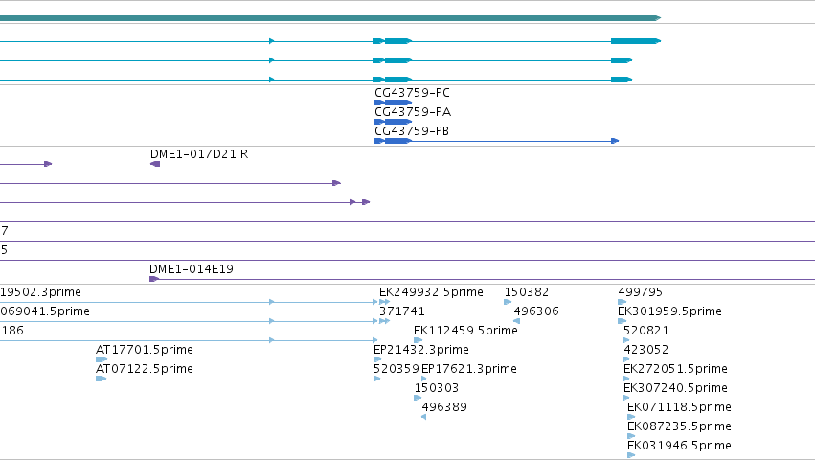This screenshot has height=460, width=815.
Task: Click the EK112459.5prime EST label
Action: coord(465,331)
